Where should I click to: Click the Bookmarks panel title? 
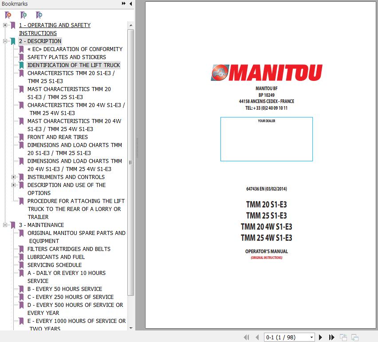pos(15,4)
